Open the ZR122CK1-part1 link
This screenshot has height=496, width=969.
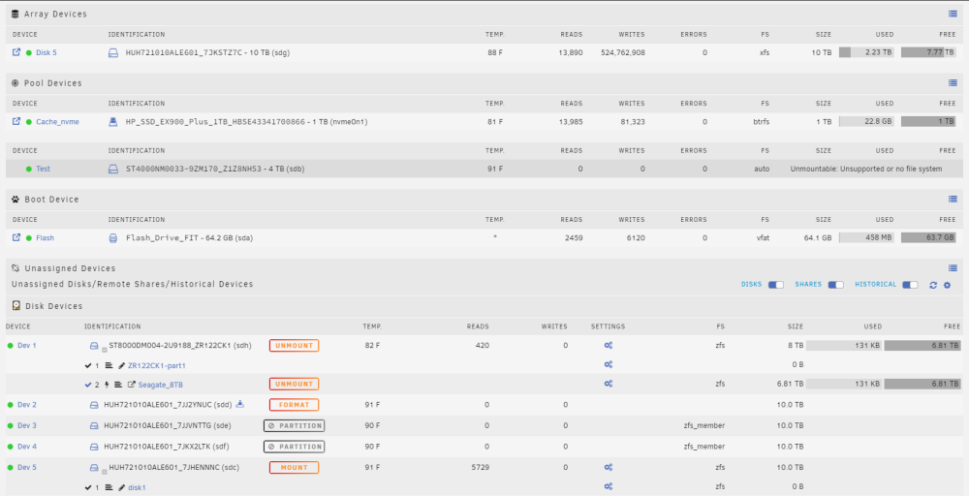(157, 365)
